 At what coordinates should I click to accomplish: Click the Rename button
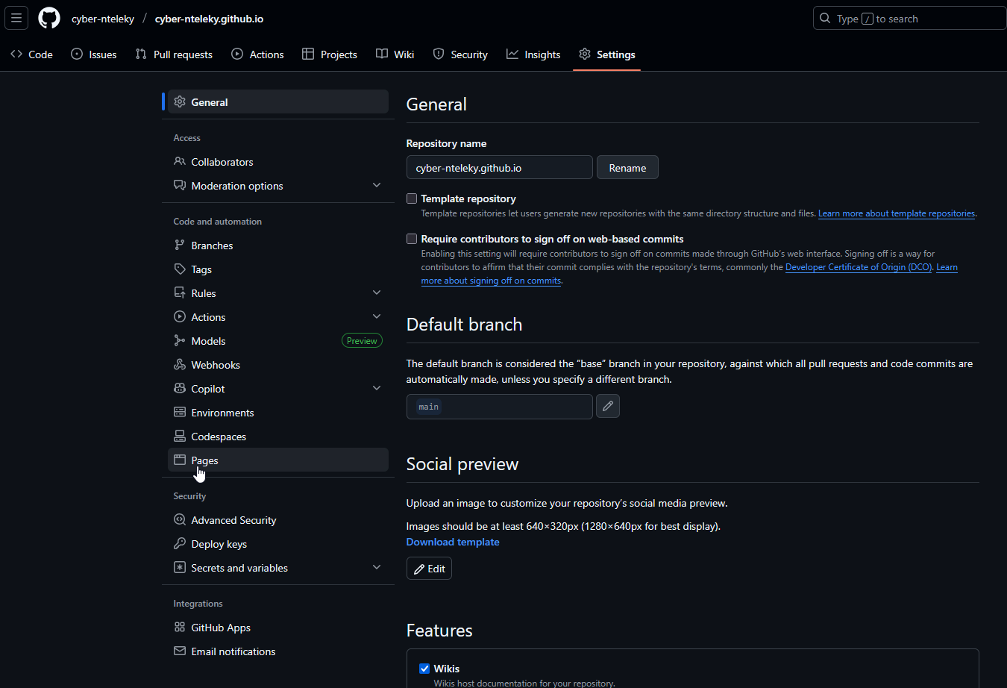pos(627,168)
